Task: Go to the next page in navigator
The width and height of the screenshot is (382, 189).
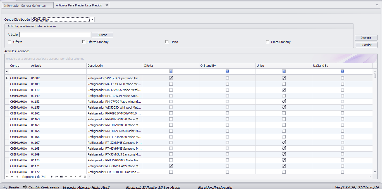Action: tap(57, 177)
